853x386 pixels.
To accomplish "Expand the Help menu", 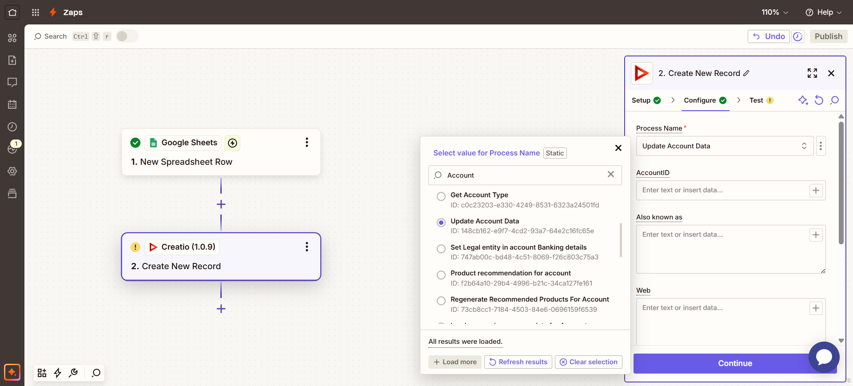I will pyautogui.click(x=824, y=12).
